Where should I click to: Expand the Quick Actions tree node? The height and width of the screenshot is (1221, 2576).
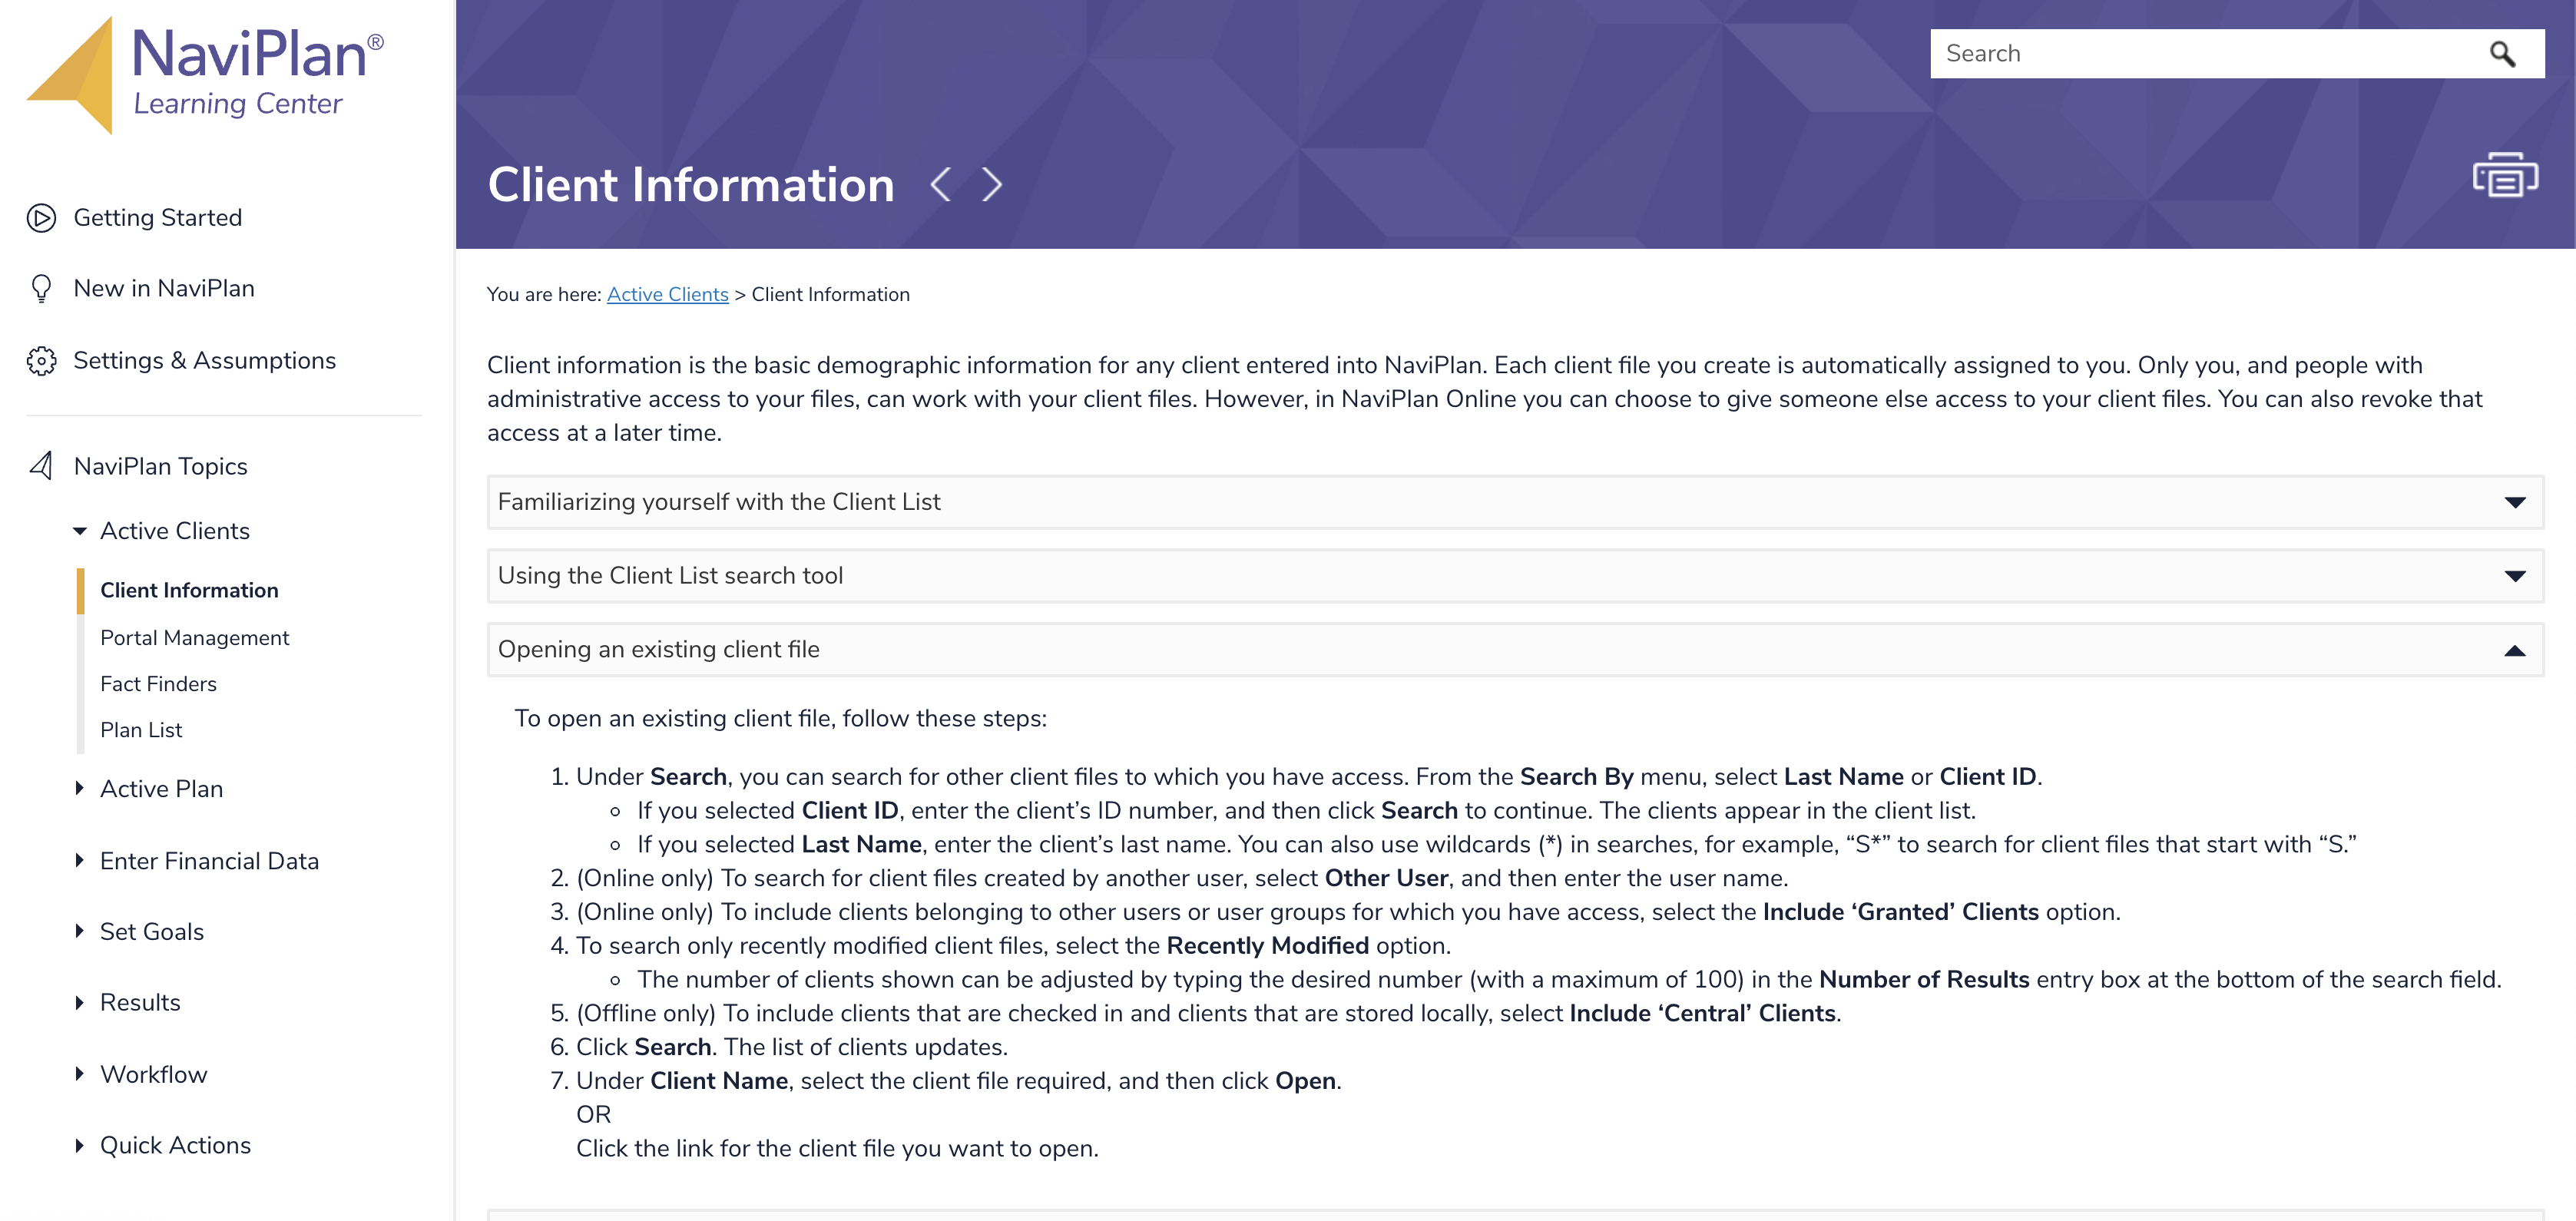[x=80, y=1146]
